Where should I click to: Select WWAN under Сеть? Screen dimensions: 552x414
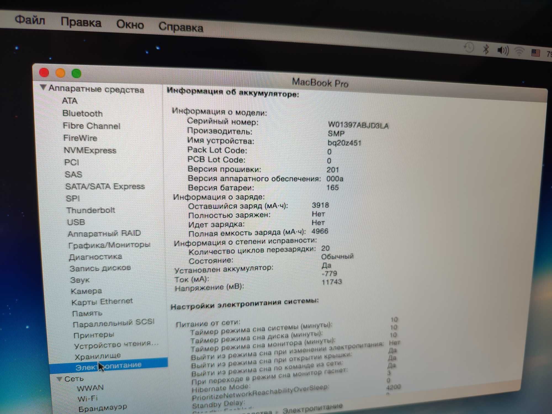[91, 388]
